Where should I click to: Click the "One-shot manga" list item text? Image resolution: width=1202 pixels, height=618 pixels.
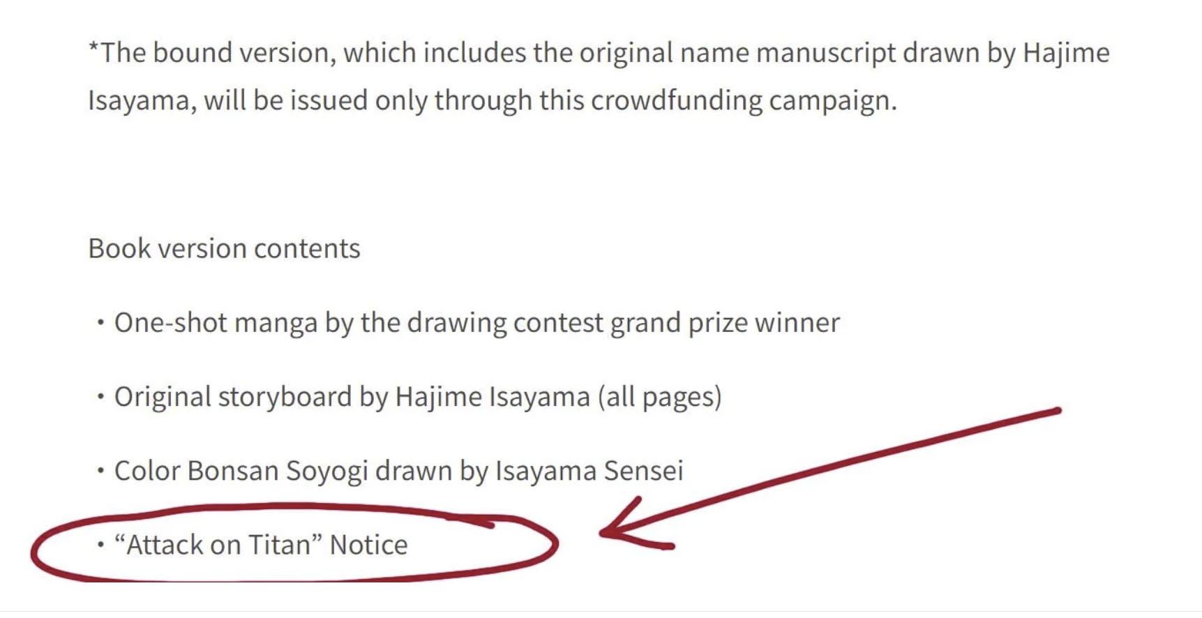476,323
